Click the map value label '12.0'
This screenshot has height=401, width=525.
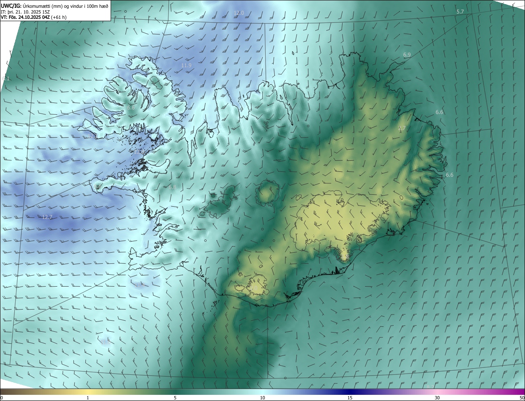239,13
